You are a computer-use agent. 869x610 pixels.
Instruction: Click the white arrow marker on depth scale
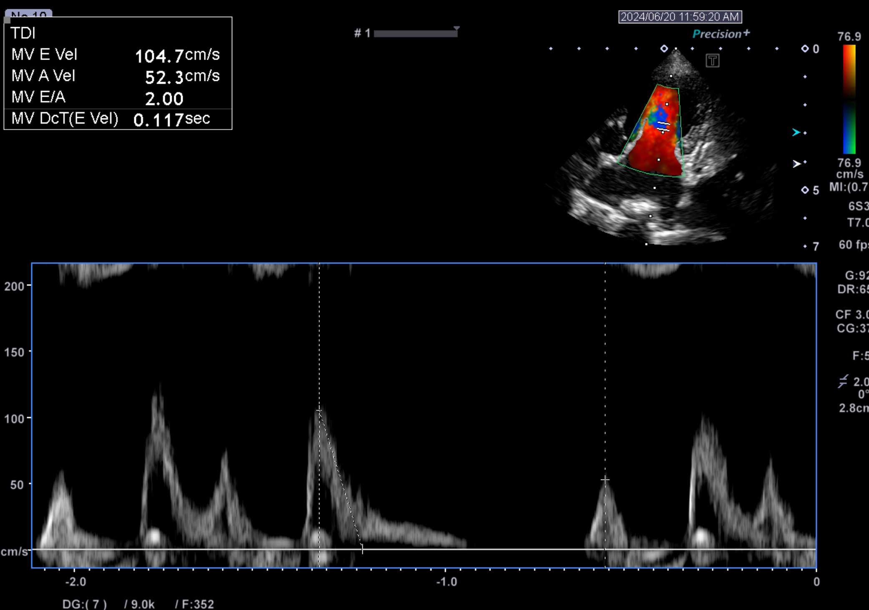click(796, 164)
